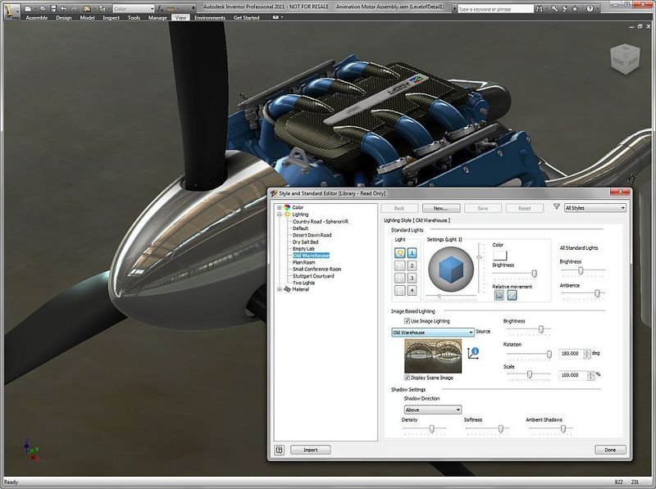The width and height of the screenshot is (656, 489).
Task: Click the filter funnel icon near All Styles
Action: tap(556, 207)
